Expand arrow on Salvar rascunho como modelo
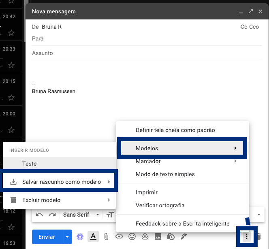This screenshot has height=249, width=269. click(109, 182)
